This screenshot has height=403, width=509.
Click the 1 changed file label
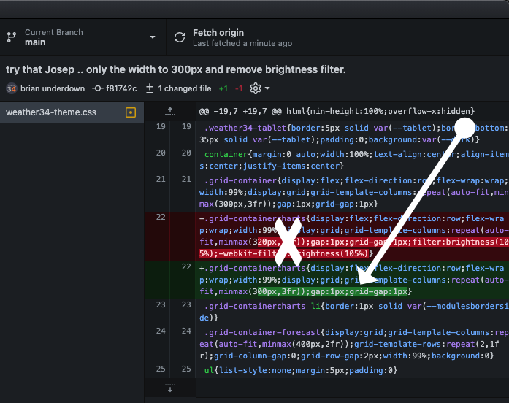(184, 88)
